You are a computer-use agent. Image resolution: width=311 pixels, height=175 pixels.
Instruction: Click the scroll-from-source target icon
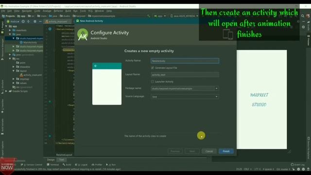pyautogui.click(x=23, y=21)
